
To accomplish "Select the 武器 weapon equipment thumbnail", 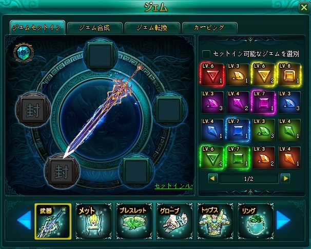I will (53, 221).
